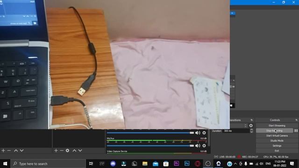299x168 pixels.
Task: Open battery status in system tray
Action: pyautogui.click(x=251, y=164)
